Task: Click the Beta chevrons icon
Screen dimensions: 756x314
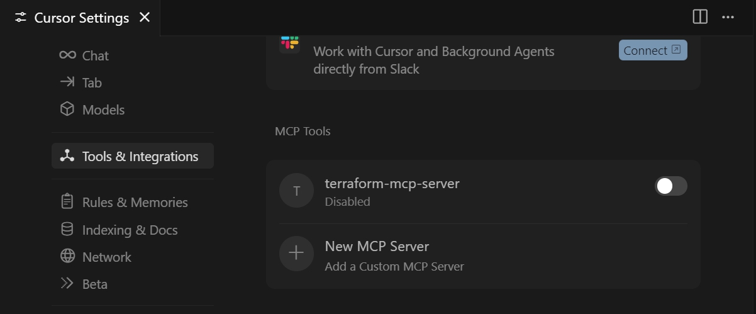Action: click(67, 284)
